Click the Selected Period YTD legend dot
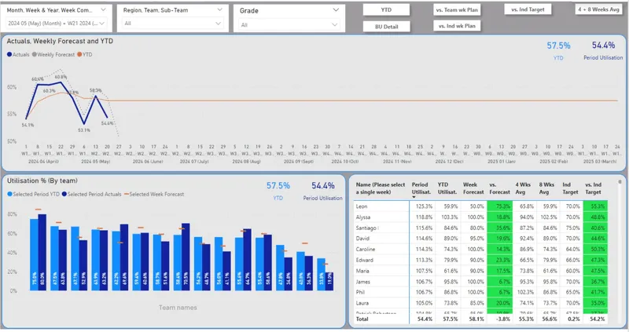 pyautogui.click(x=9, y=194)
